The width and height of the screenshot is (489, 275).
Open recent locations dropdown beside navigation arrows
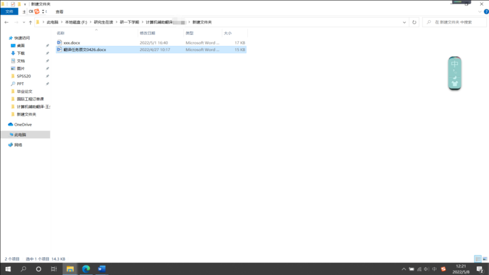[24, 22]
